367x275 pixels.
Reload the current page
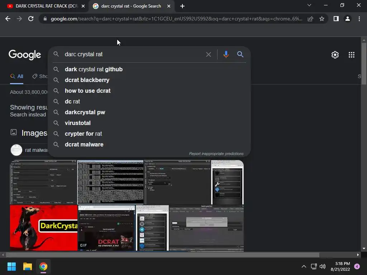[31, 19]
